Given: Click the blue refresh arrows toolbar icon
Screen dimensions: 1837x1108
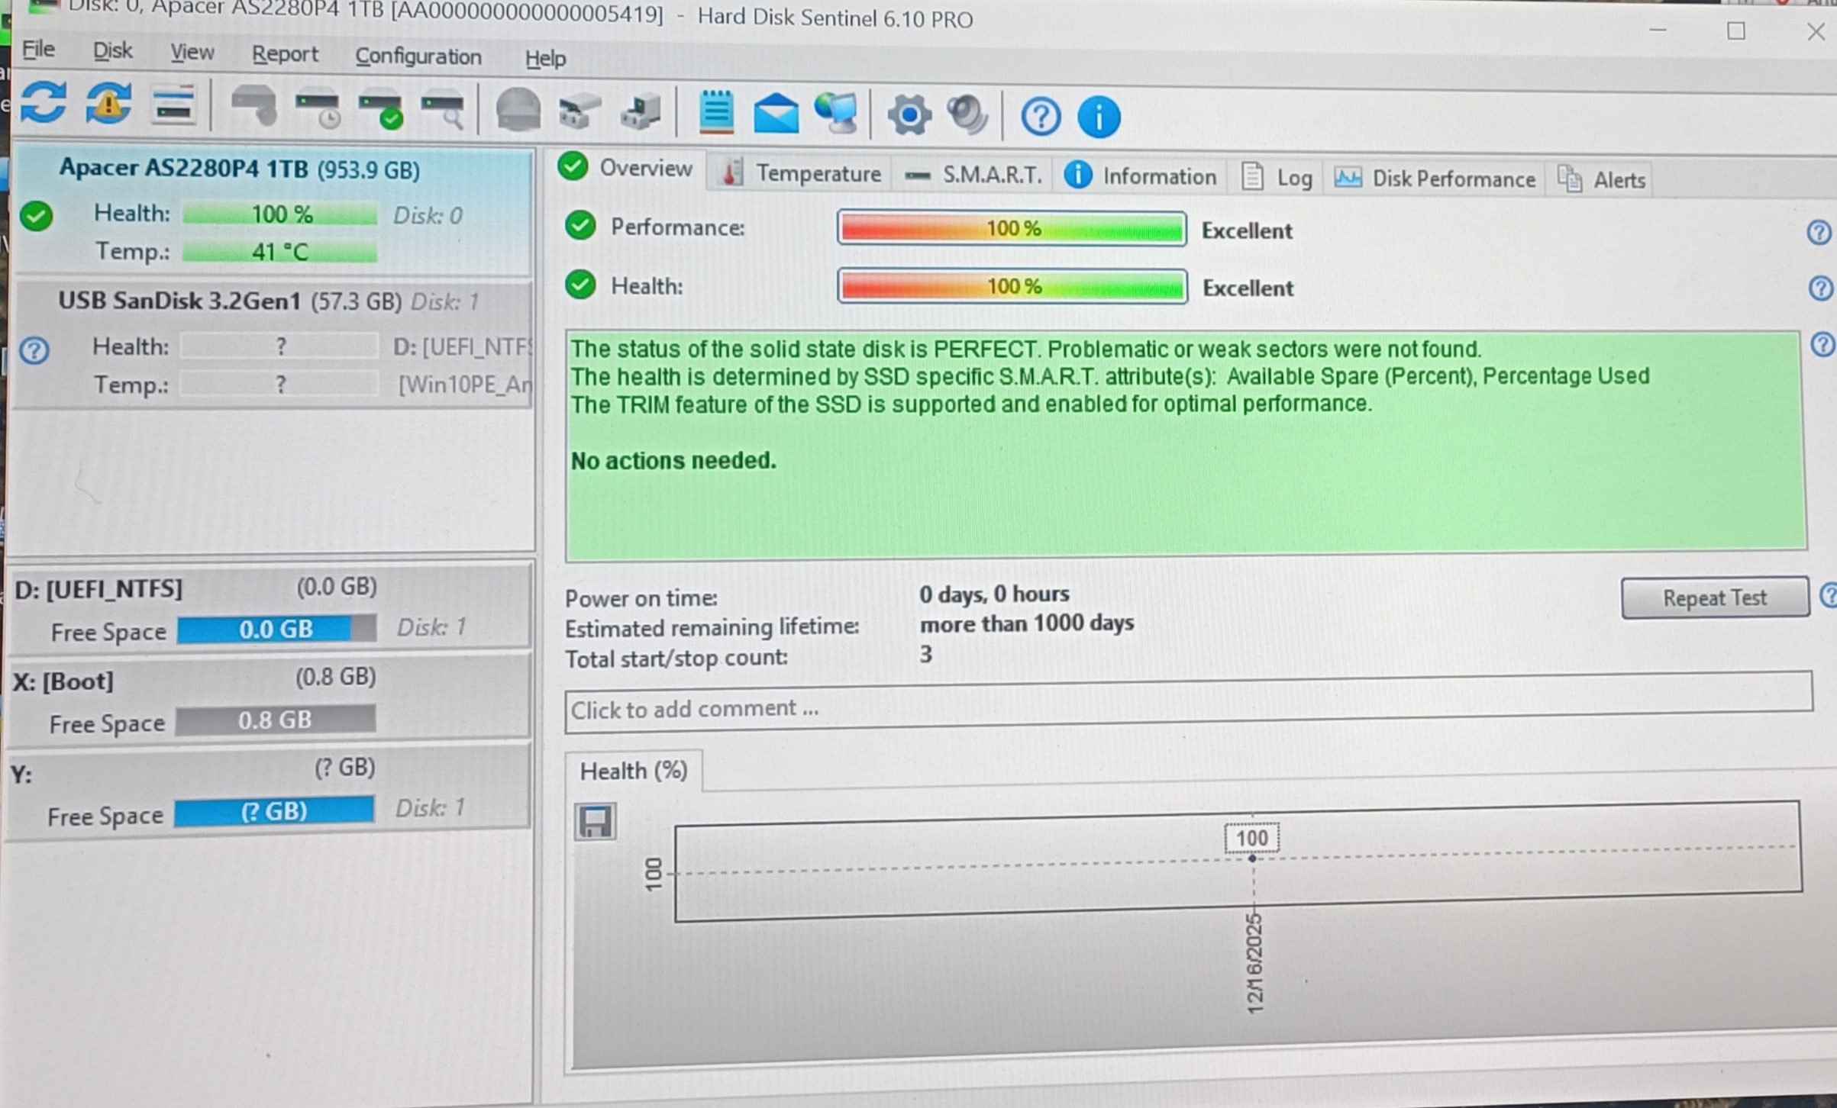Looking at the screenshot, I should click(x=44, y=104).
